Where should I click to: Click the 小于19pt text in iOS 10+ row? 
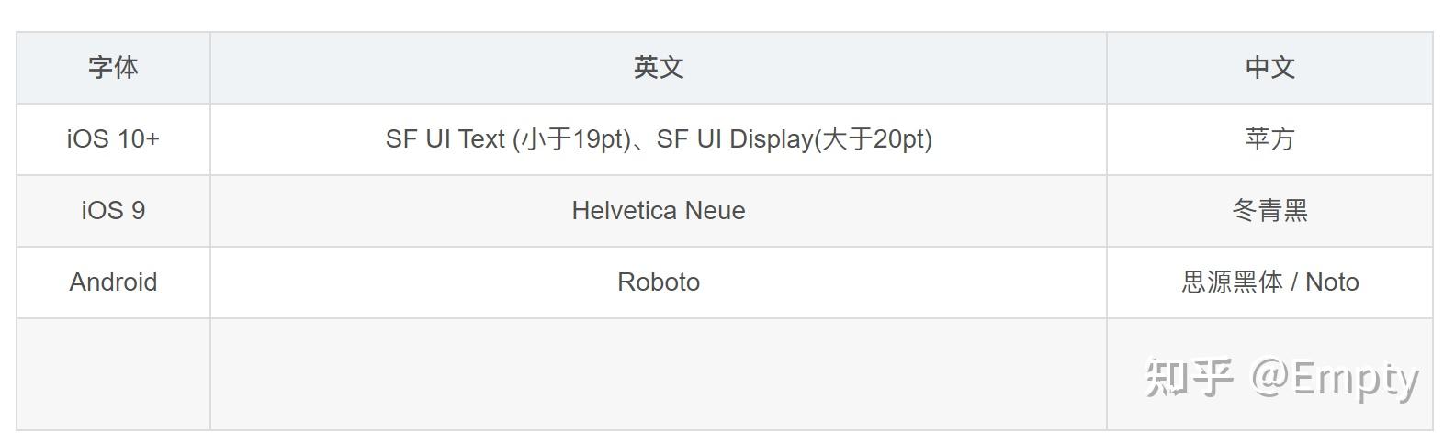pyautogui.click(x=572, y=139)
